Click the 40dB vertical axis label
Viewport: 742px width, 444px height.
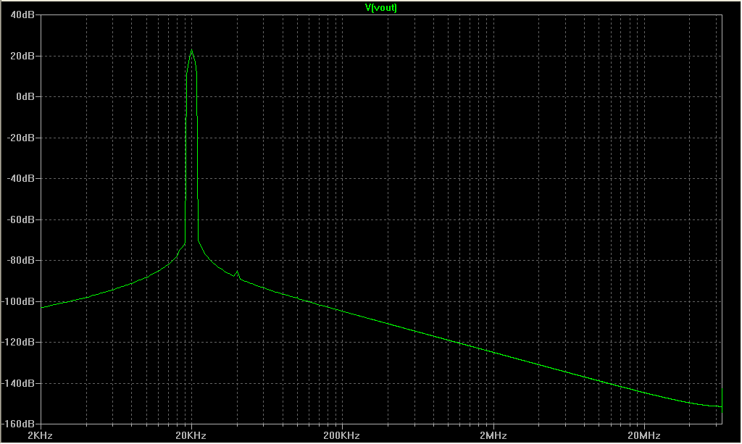22,15
